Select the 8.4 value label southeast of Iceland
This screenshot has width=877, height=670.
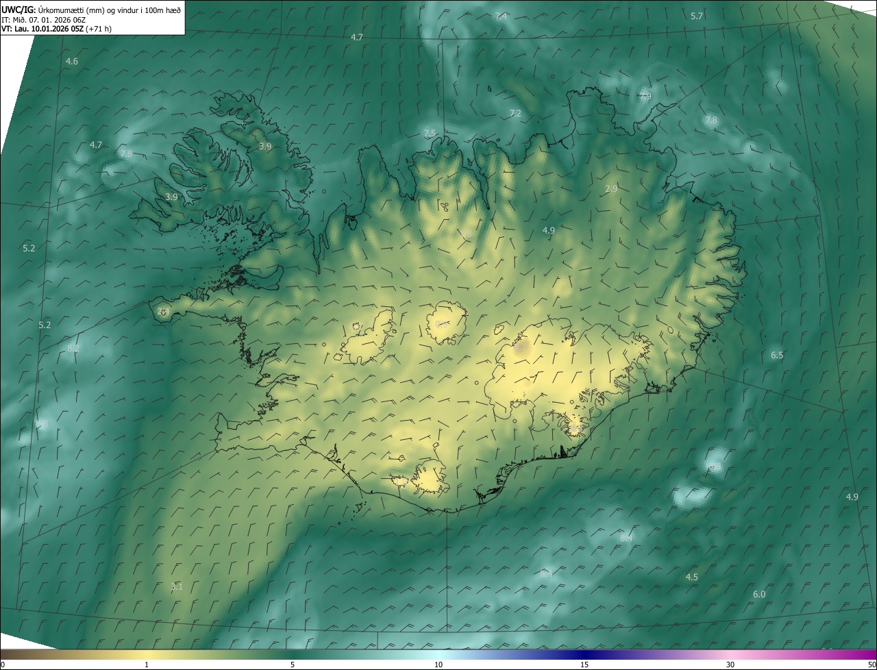(626, 538)
